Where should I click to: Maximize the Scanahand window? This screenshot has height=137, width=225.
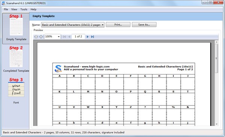(210, 2)
